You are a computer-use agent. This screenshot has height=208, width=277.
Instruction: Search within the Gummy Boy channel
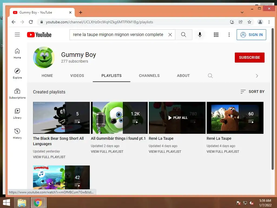210,76
